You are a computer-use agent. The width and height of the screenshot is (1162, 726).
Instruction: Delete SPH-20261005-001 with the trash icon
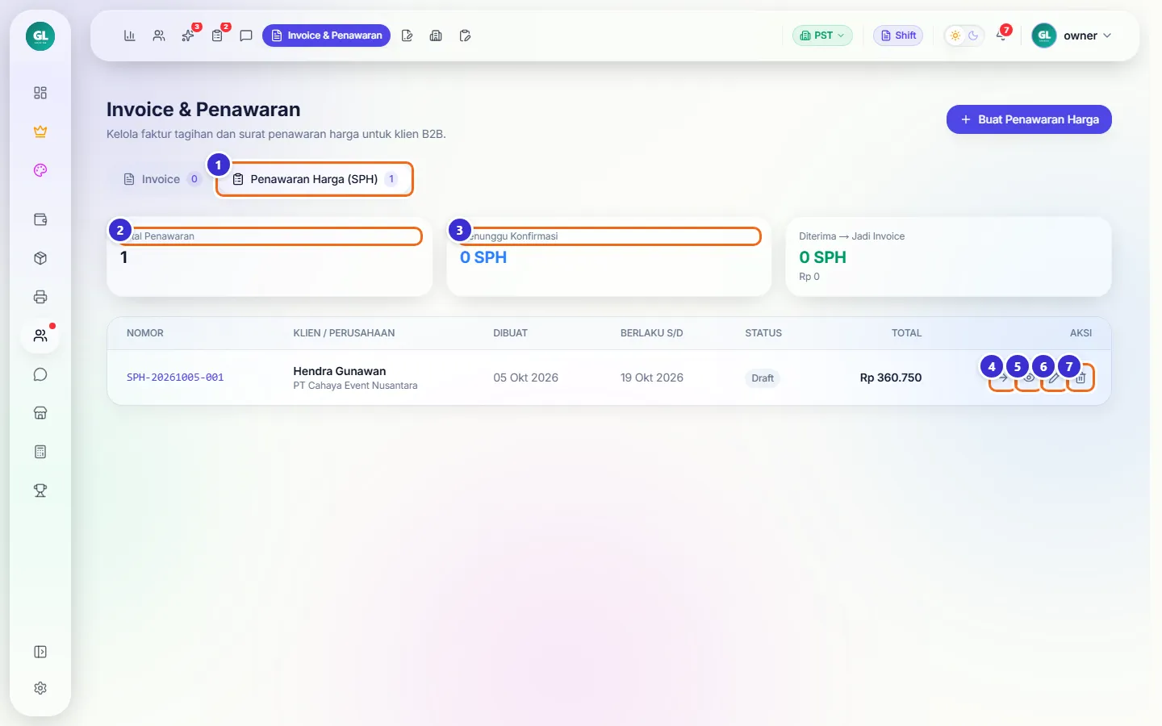(1080, 378)
